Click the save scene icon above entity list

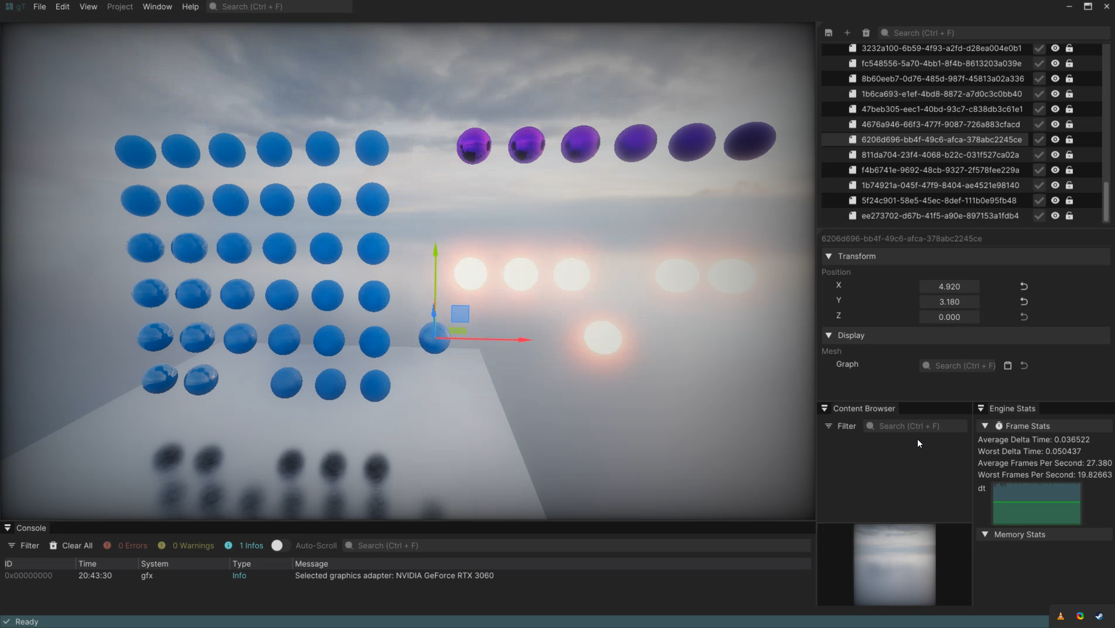tap(829, 33)
